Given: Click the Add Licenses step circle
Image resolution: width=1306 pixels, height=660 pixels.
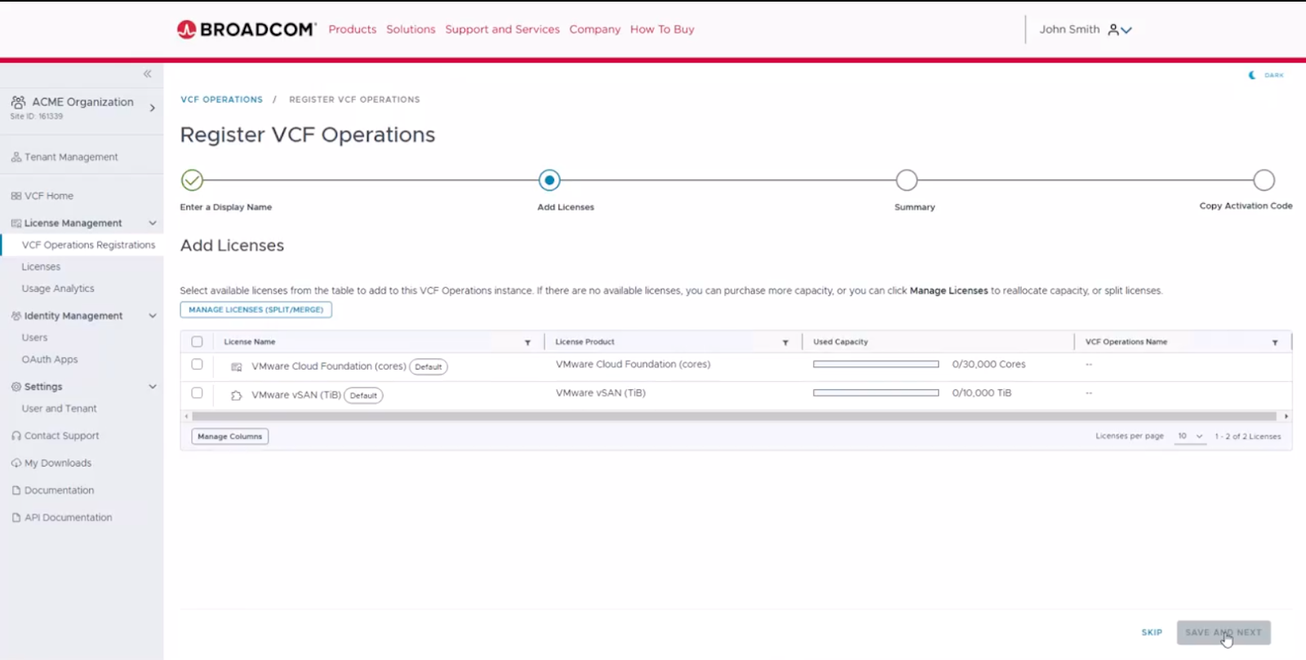Looking at the screenshot, I should [x=549, y=179].
